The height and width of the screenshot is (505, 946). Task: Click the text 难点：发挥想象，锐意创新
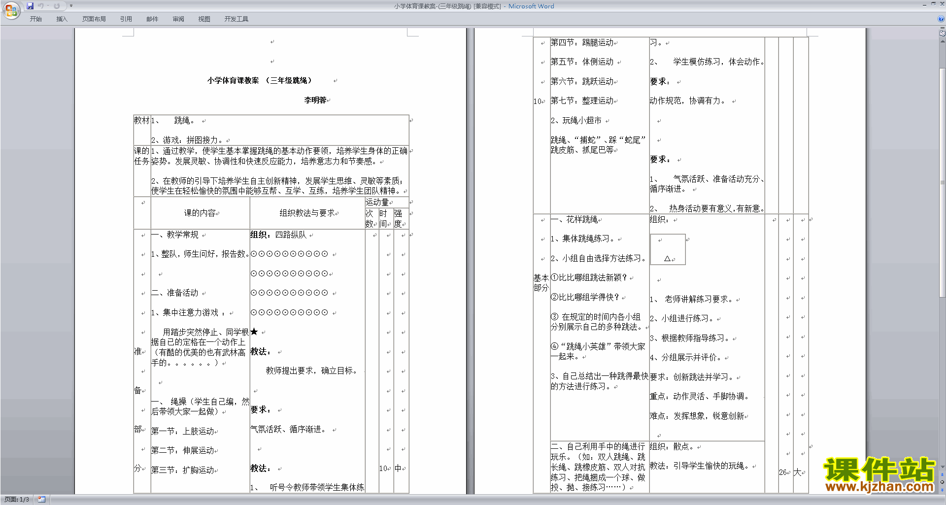[x=697, y=416]
